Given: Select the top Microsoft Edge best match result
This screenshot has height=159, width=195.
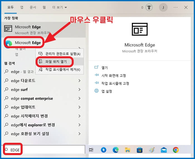Looking at the screenshot, I should click(44, 30).
